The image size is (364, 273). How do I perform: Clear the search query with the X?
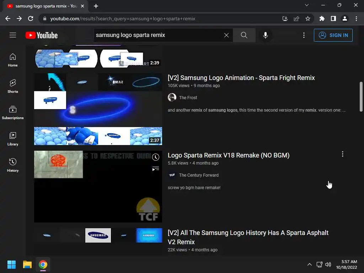[226, 35]
